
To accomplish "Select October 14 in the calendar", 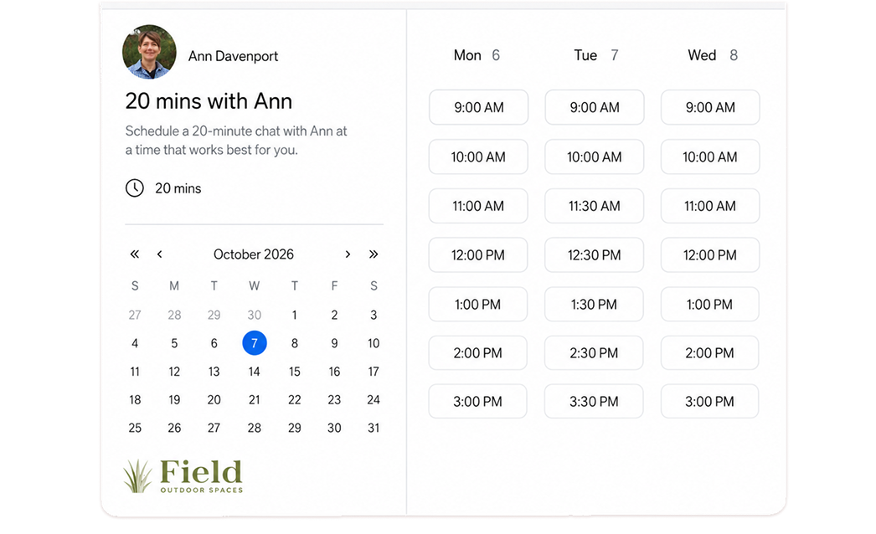I will point(255,372).
